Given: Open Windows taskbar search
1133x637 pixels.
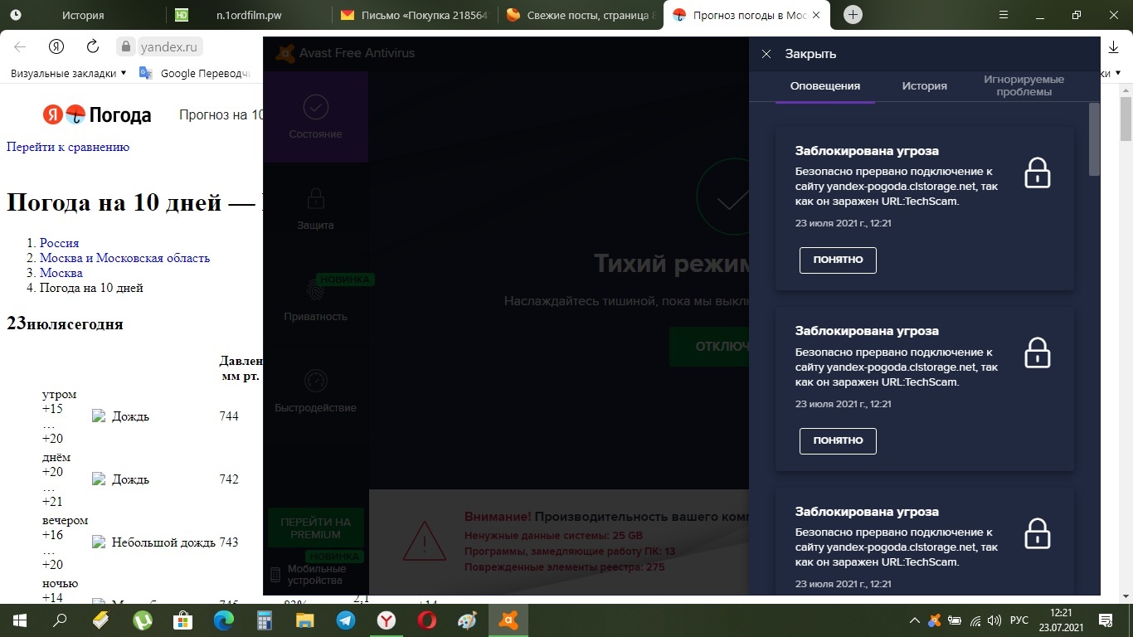Looking at the screenshot, I should tap(60, 620).
